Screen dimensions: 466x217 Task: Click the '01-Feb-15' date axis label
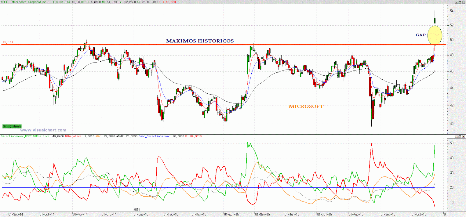pyautogui.click(x=171, y=215)
